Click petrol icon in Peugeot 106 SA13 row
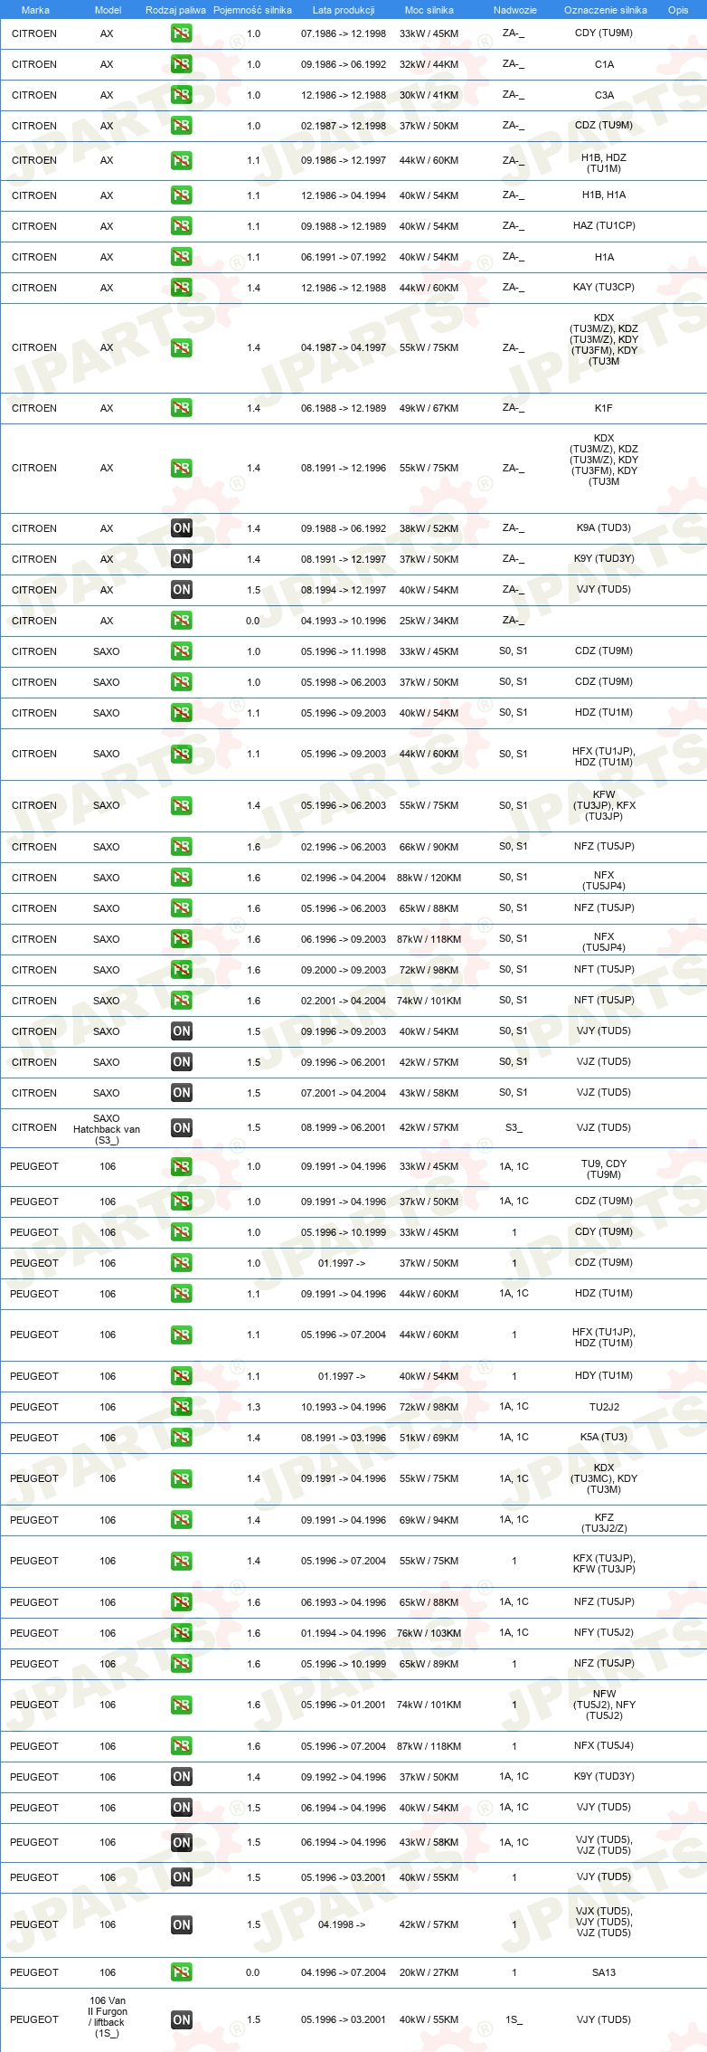 click(182, 1972)
